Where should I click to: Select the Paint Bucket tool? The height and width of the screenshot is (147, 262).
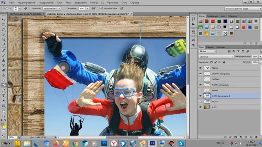[x=4, y=75]
